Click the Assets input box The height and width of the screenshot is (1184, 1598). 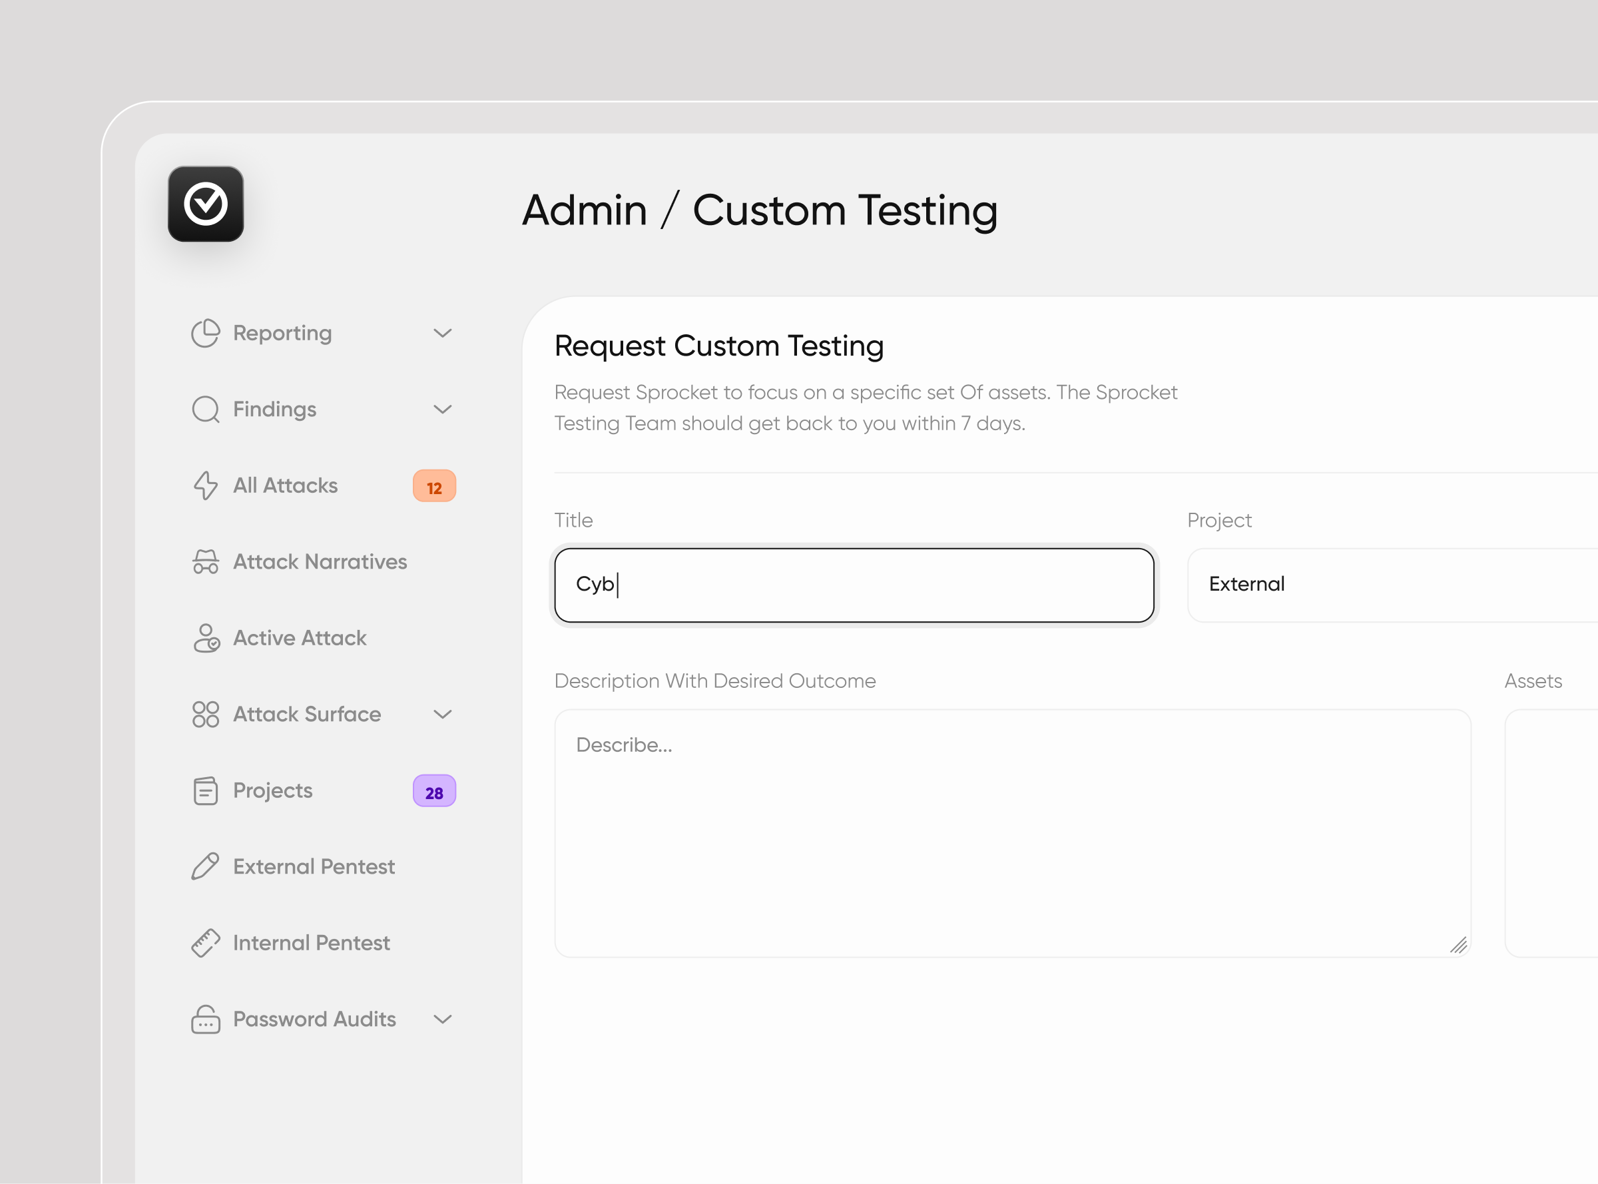[1551, 833]
